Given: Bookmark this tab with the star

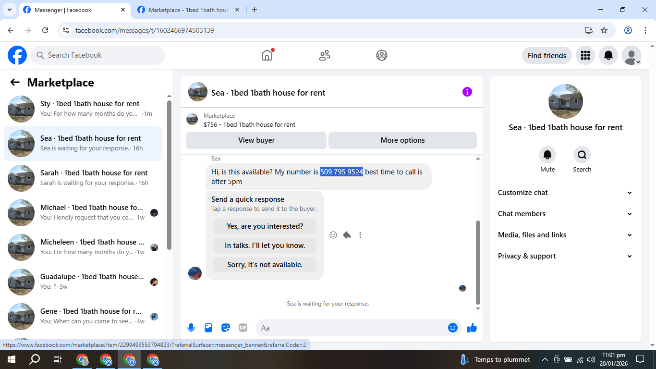Looking at the screenshot, I should click(604, 30).
